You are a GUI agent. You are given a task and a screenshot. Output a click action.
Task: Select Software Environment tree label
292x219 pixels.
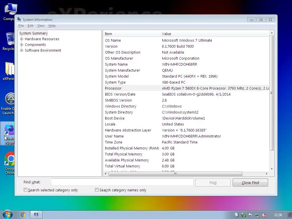pos(43,50)
